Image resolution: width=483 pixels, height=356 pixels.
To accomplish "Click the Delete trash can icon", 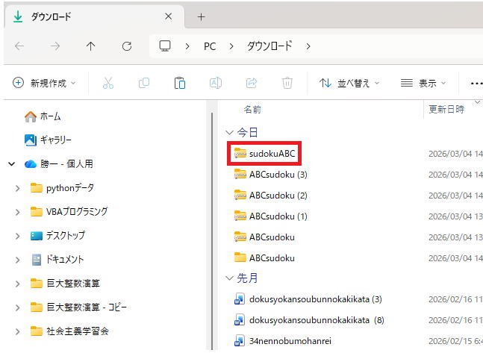I will (287, 83).
